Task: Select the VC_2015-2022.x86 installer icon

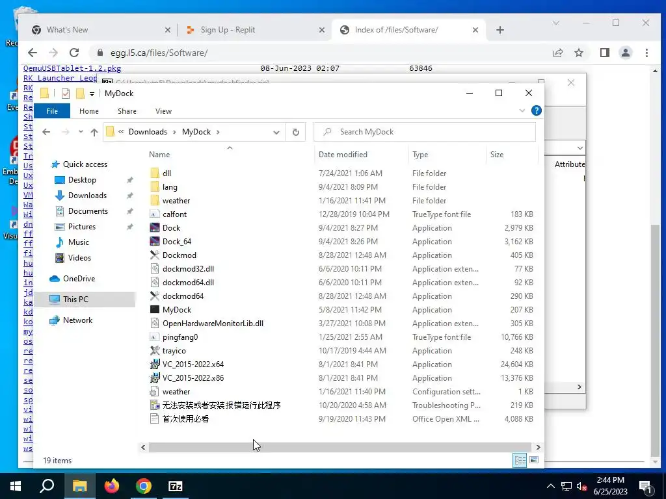Action: (x=155, y=377)
